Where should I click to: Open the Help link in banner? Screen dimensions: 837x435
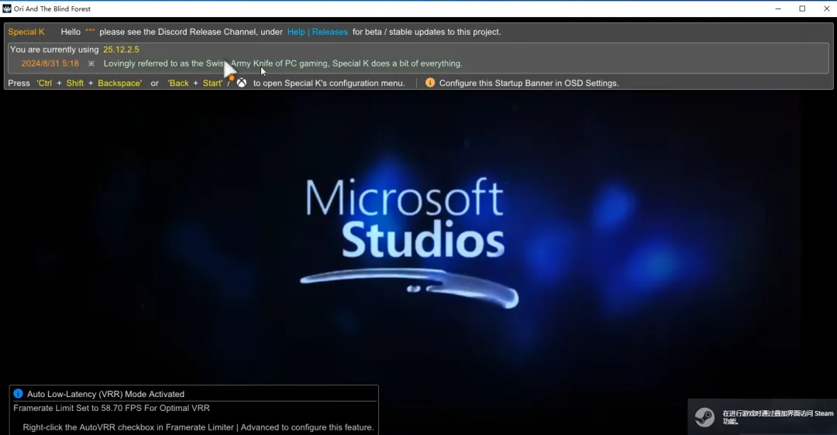[296, 32]
